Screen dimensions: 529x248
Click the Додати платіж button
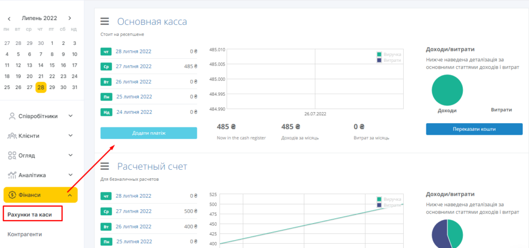pos(149,133)
